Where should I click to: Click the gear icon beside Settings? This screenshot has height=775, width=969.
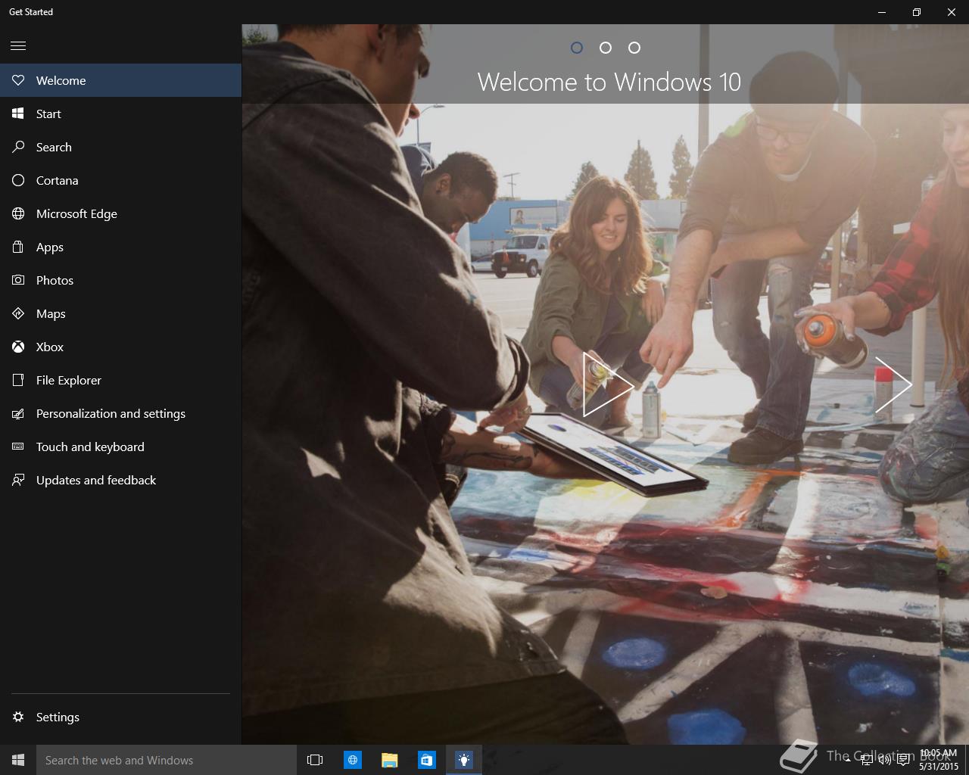(x=18, y=717)
